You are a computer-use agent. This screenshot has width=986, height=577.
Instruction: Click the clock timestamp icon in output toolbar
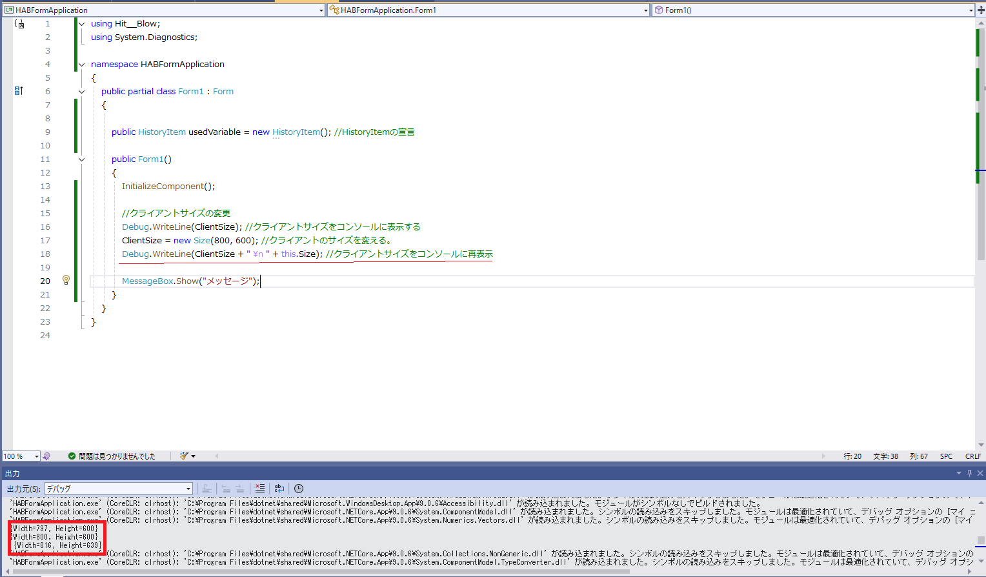(299, 489)
